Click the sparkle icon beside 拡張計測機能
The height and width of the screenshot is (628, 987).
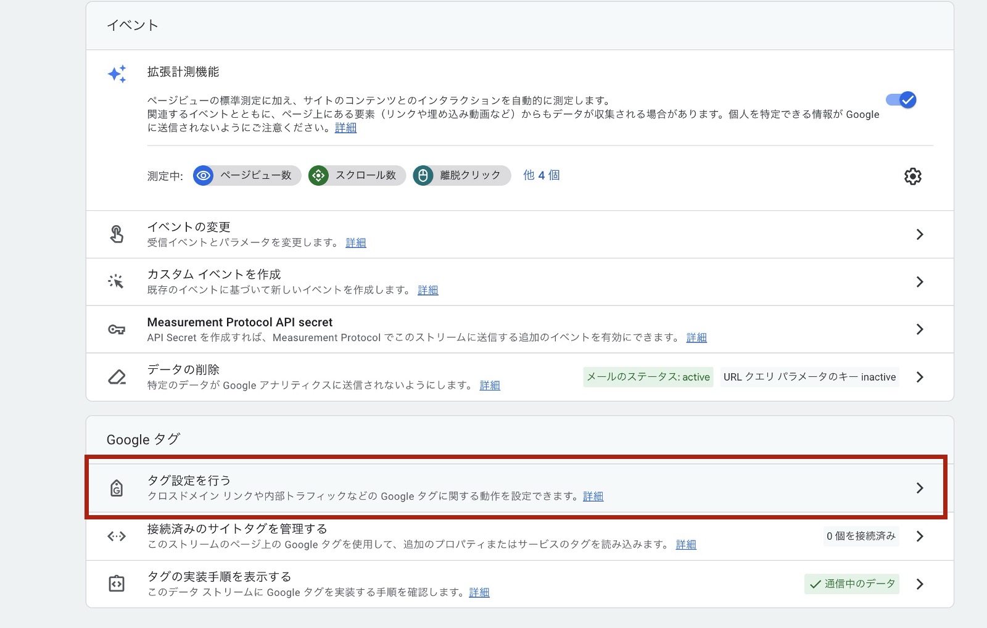coord(117,74)
